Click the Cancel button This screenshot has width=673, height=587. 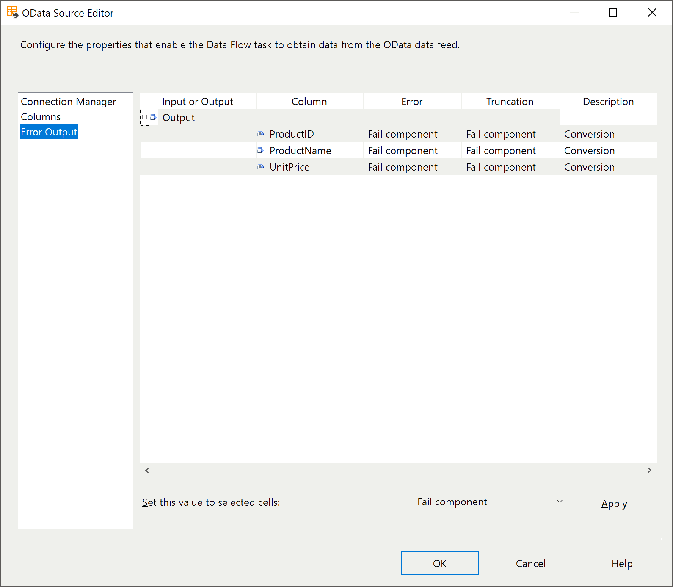pyautogui.click(x=530, y=563)
